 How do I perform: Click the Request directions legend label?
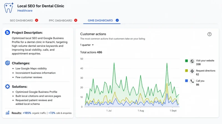click(x=206, y=71)
